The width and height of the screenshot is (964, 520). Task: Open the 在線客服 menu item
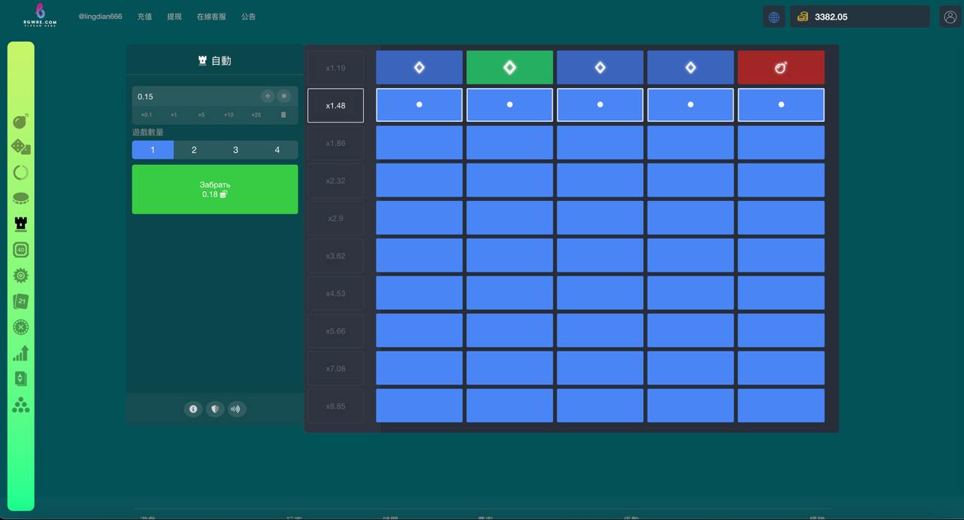pos(211,17)
